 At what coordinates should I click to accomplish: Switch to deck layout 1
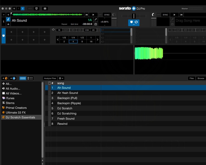[18, 9]
